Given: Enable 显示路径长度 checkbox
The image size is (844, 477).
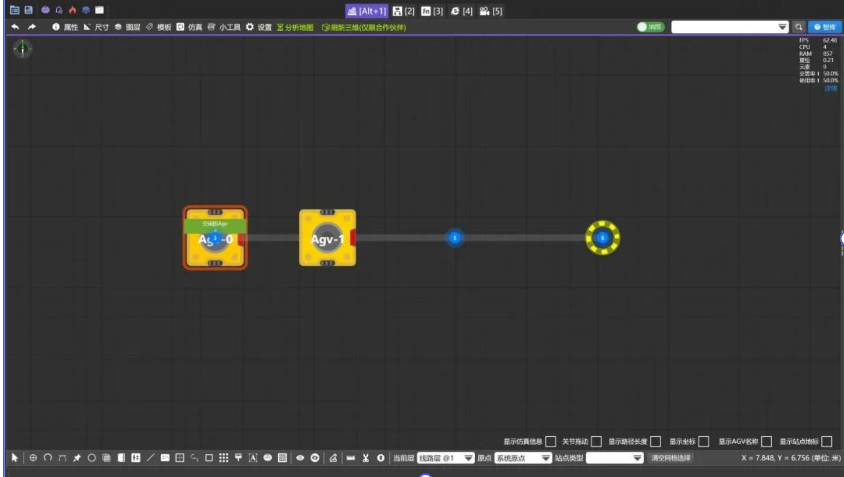Looking at the screenshot, I should click(656, 441).
